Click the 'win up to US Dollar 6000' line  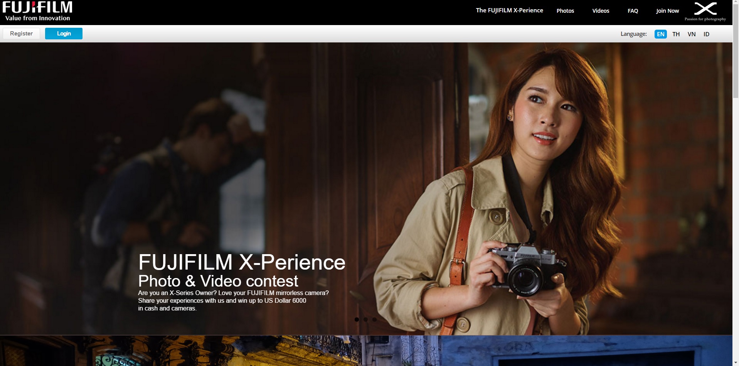point(222,300)
